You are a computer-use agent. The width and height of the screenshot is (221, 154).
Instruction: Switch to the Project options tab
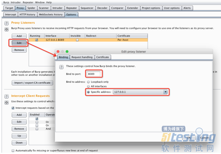point(151,8)
